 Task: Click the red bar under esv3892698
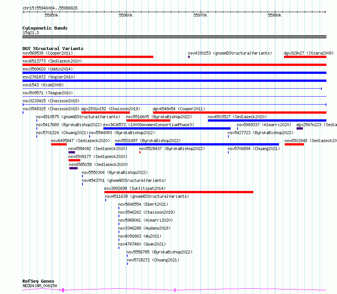tap(179, 192)
